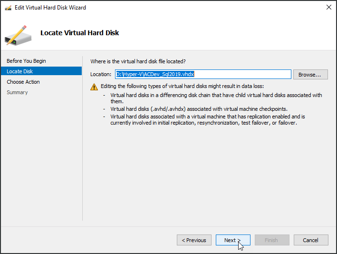Close the Edit Virtual Hard Disk Wizard
Image resolution: width=337 pixels, height=254 pixels.
pyautogui.click(x=328, y=8)
